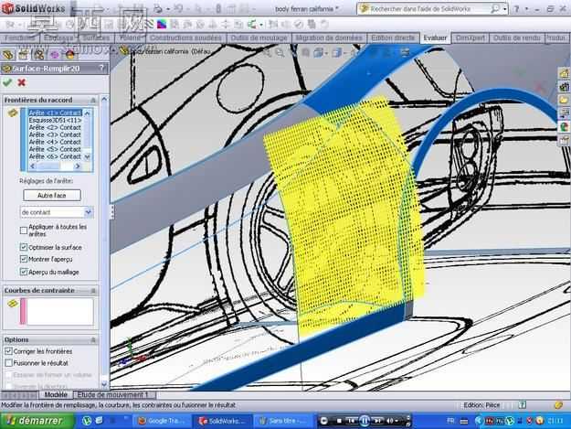The width and height of the screenshot is (571, 429).
Task: Switch to 'Migration de données' tab
Action: [x=329, y=38]
